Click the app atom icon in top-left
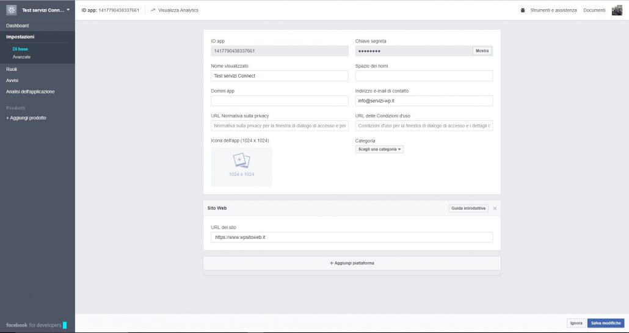The height and width of the screenshot is (333, 629). pyautogui.click(x=11, y=10)
